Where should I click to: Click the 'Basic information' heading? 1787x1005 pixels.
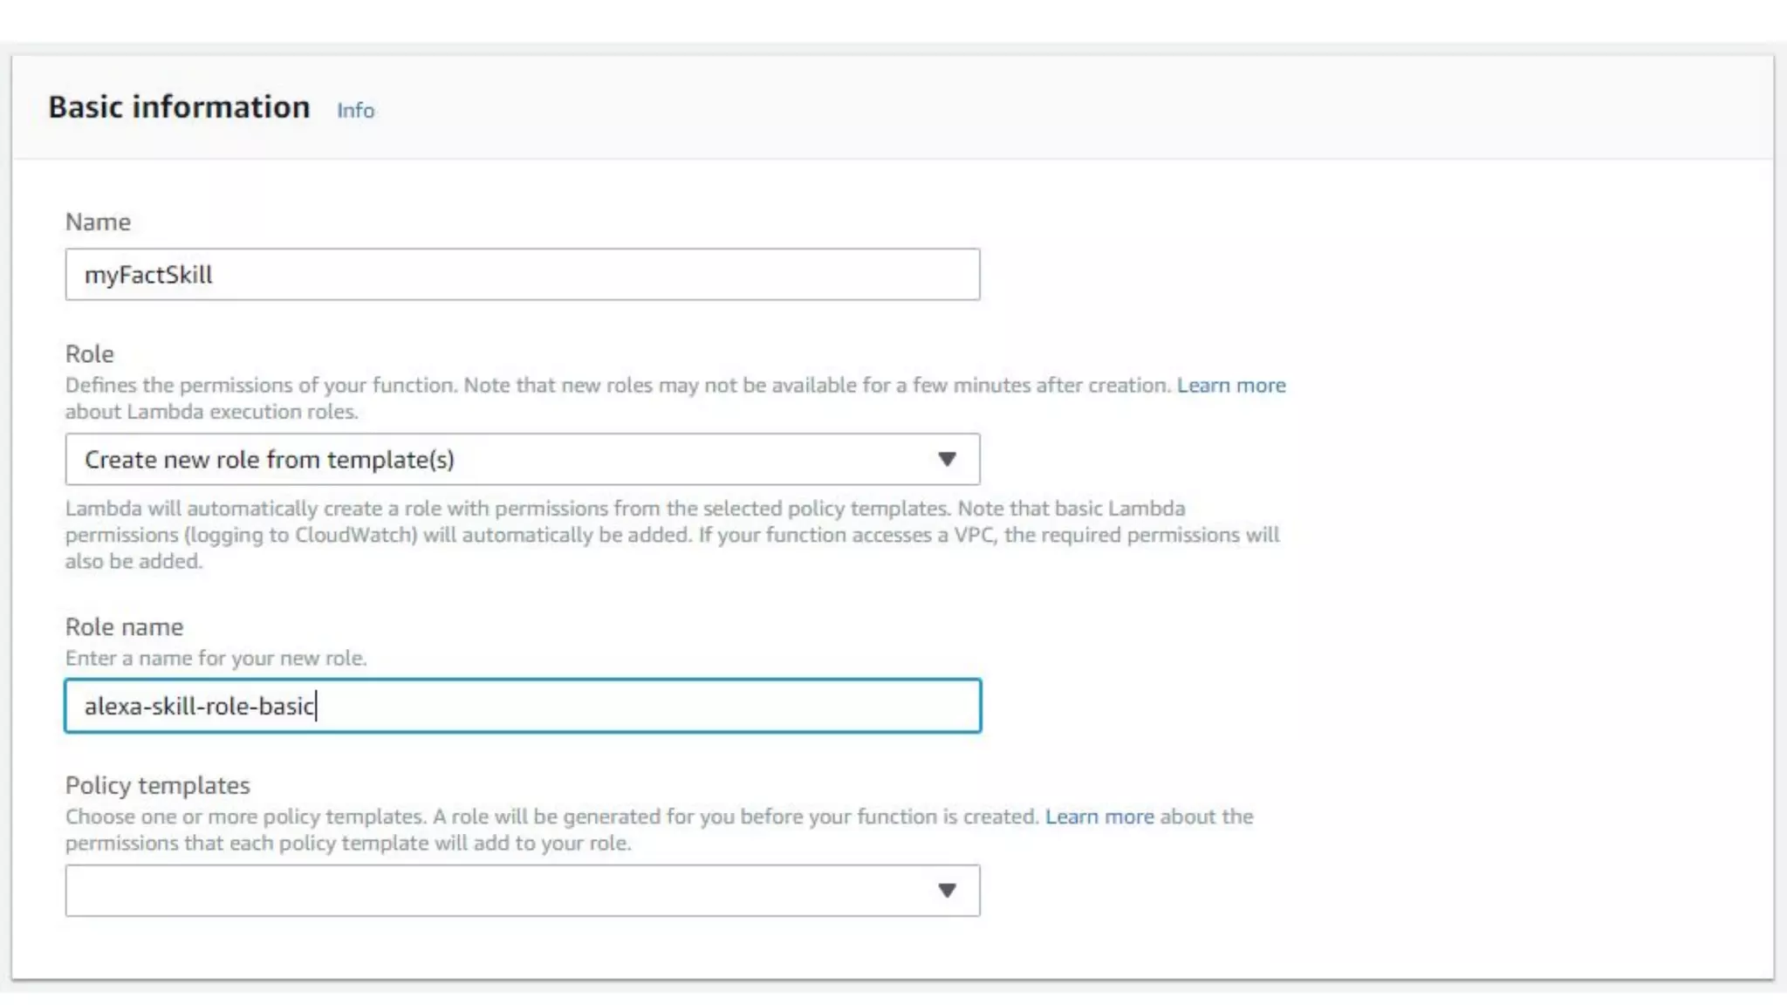(x=179, y=107)
